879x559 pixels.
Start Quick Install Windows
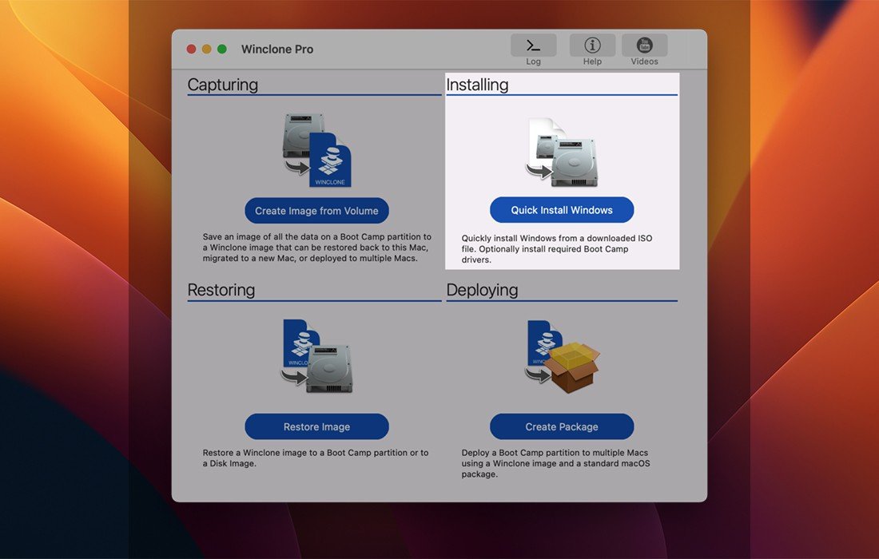click(x=562, y=210)
